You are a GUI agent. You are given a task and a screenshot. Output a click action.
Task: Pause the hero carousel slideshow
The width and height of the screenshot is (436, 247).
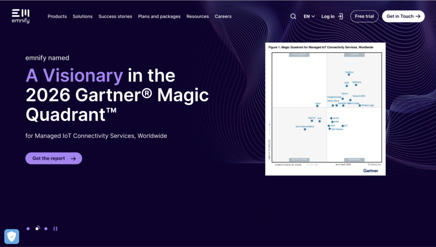click(55, 229)
